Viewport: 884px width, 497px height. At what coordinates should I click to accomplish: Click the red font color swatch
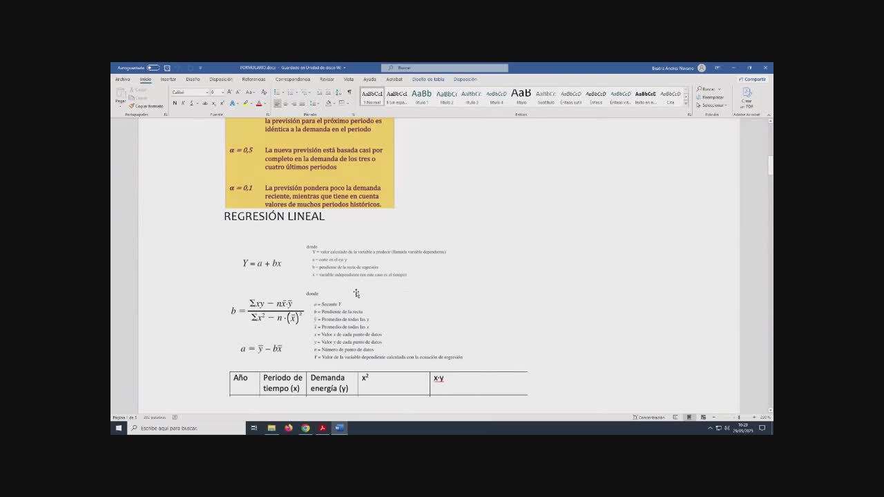point(259,104)
